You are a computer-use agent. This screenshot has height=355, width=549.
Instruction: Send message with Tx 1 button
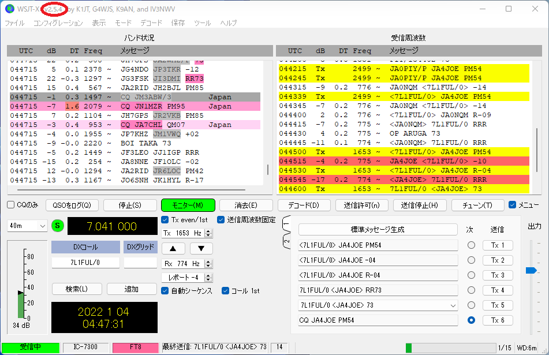click(x=498, y=245)
